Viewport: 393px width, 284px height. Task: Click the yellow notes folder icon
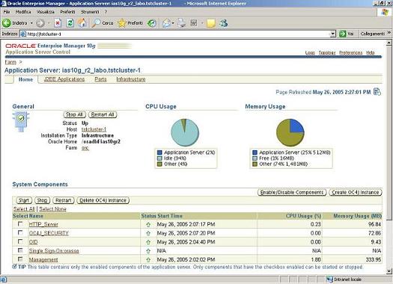click(x=211, y=23)
